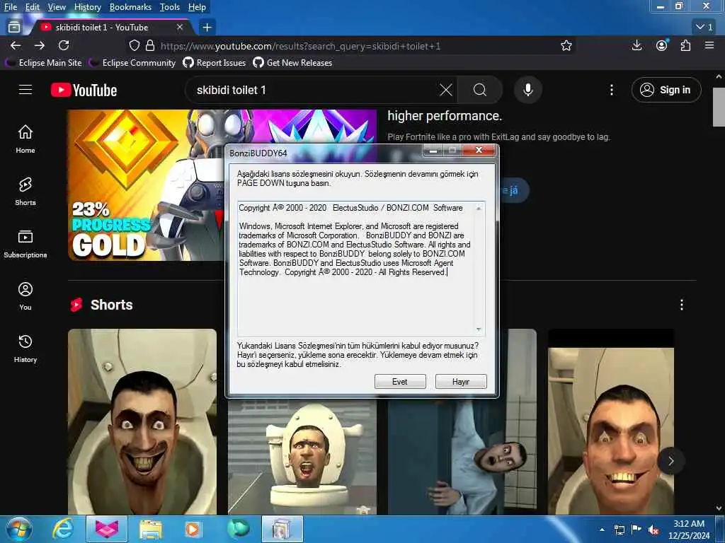This screenshot has height=543, width=725.
Task: Click the padlock site security icon
Action: pyautogui.click(x=150, y=46)
